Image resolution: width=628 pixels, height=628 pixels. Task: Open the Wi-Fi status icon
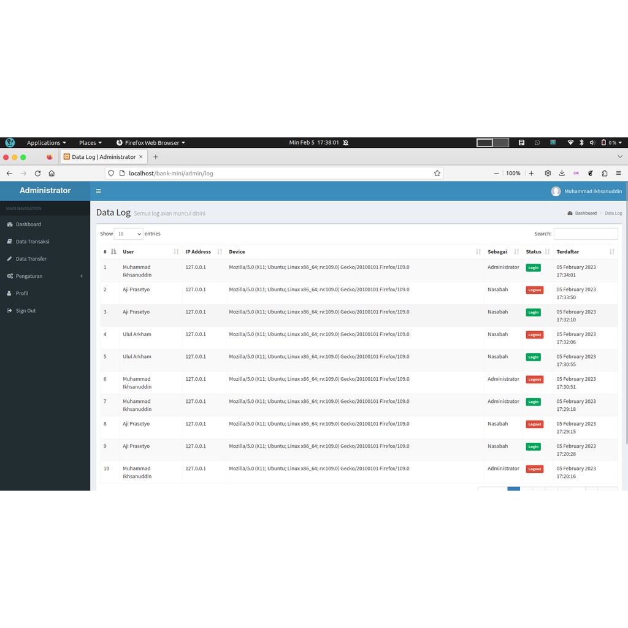click(x=570, y=142)
